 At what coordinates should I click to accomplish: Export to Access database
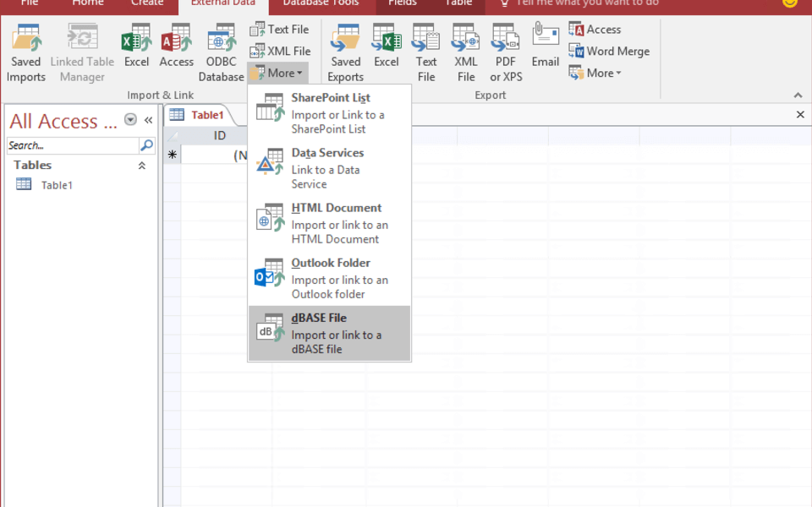point(595,30)
